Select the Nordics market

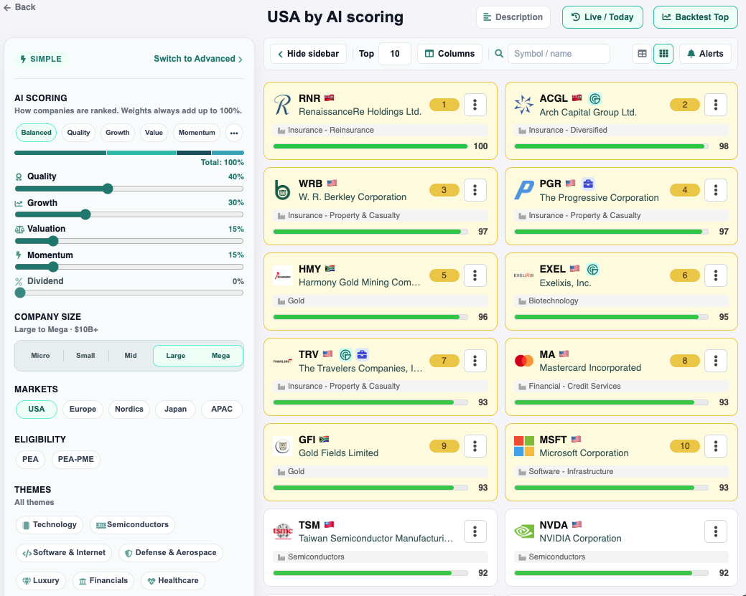tap(129, 410)
